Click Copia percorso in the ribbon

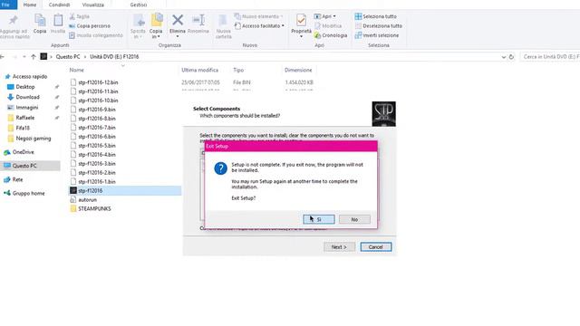[x=90, y=26]
